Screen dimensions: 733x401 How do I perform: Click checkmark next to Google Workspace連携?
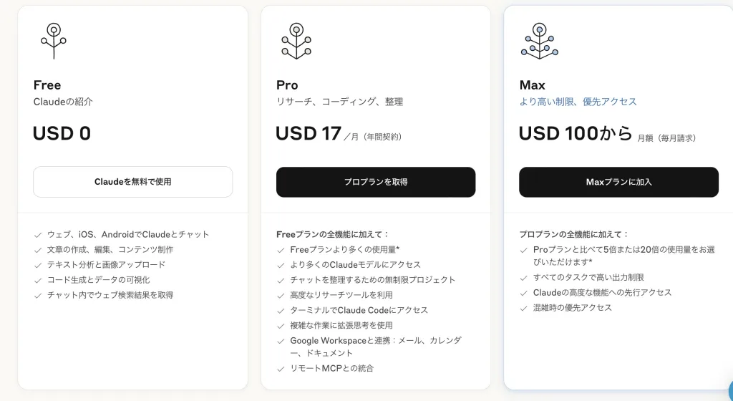pos(281,341)
